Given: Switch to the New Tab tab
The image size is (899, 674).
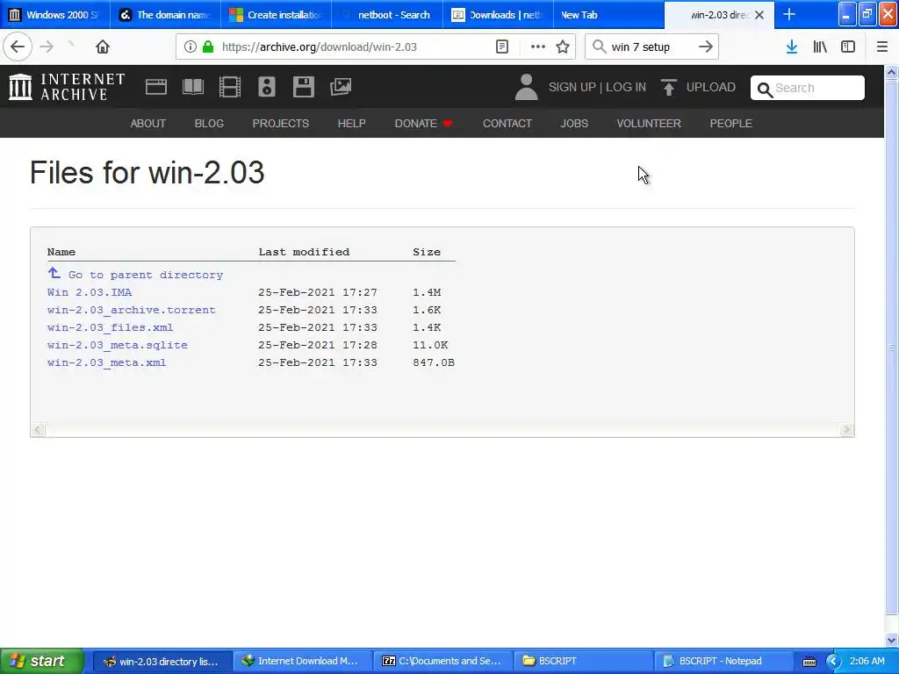Looking at the screenshot, I should (608, 15).
